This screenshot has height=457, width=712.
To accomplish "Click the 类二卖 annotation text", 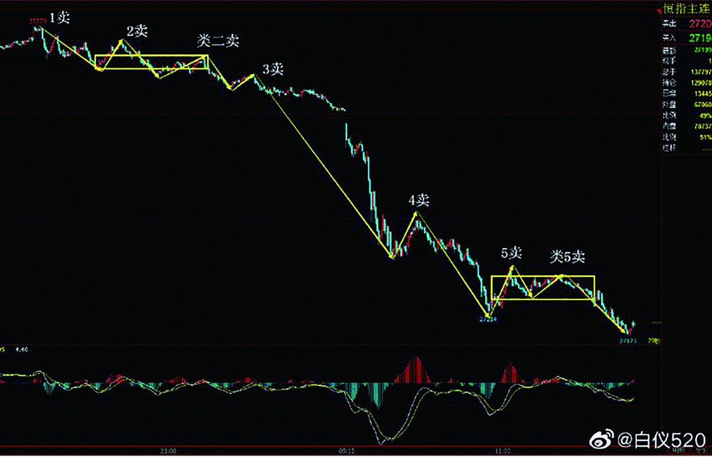I will 218,41.
